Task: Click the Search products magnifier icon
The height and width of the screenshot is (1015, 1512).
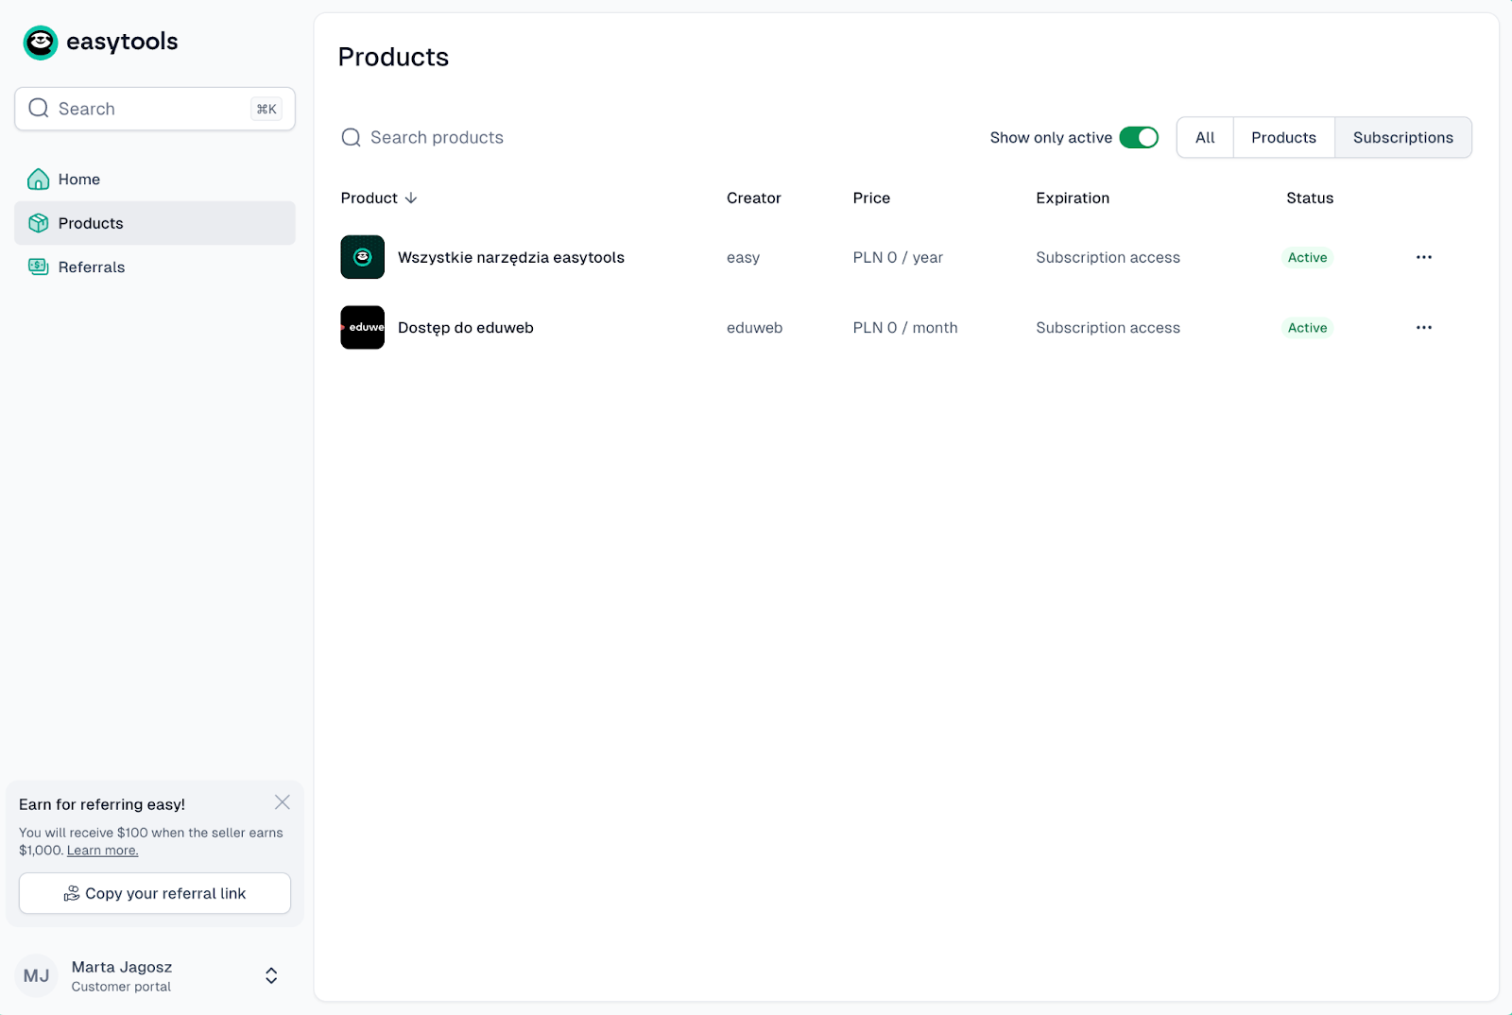Action: tap(352, 138)
